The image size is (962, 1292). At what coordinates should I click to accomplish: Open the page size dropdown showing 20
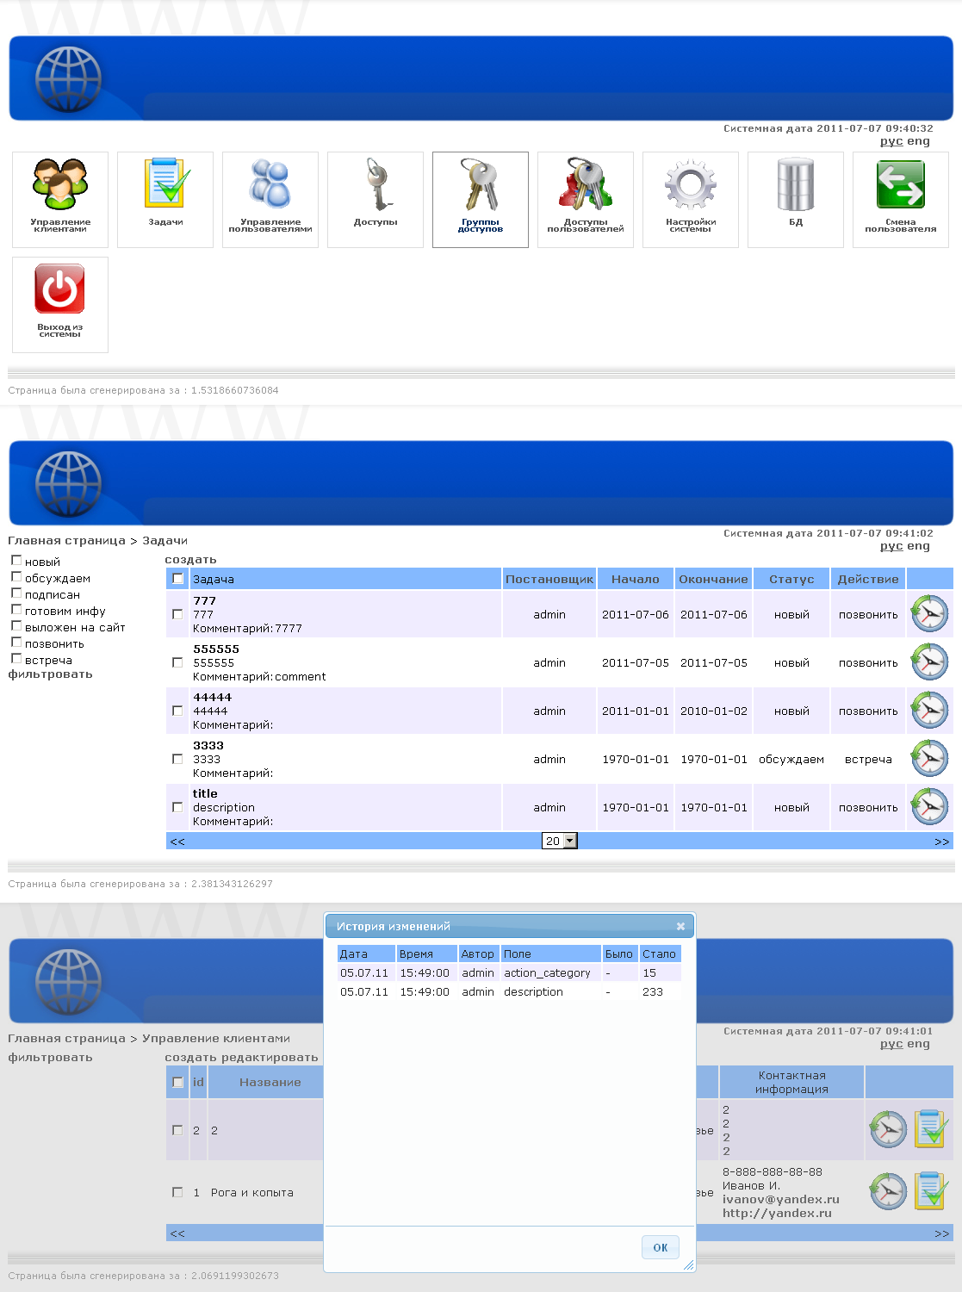point(560,840)
